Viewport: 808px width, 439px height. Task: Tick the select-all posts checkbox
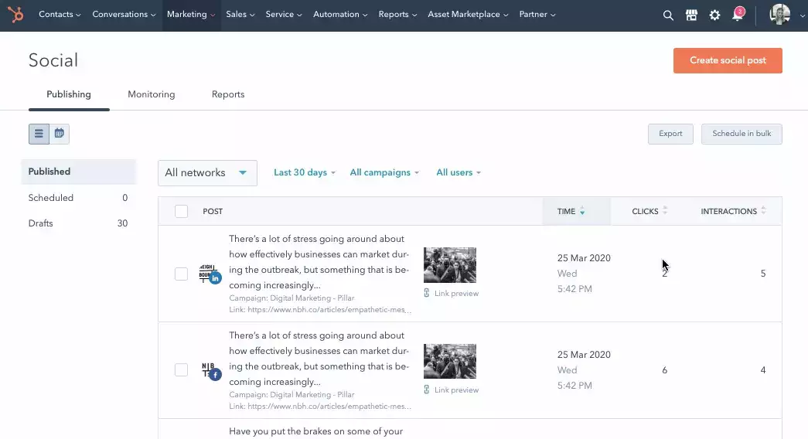181,211
